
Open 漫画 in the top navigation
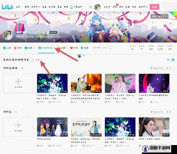coord(60,7)
